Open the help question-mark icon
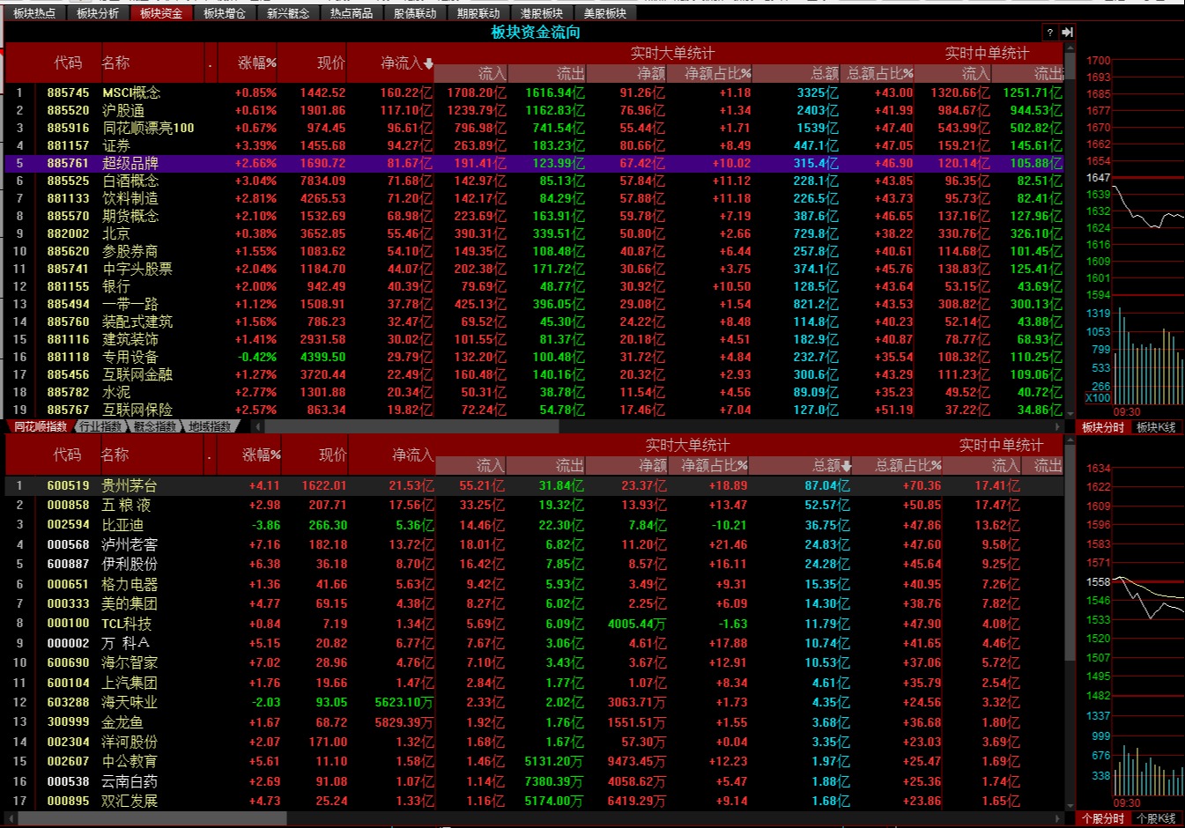Screen dimensions: 1185x828 coord(1049,32)
